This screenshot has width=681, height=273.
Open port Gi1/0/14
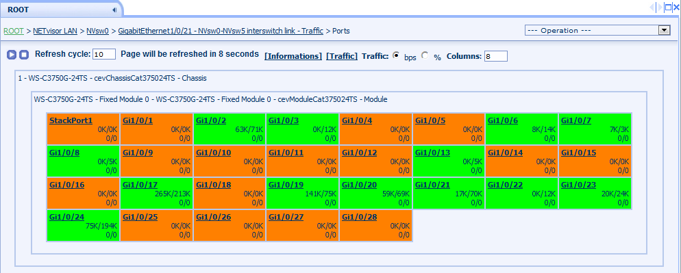point(505,153)
